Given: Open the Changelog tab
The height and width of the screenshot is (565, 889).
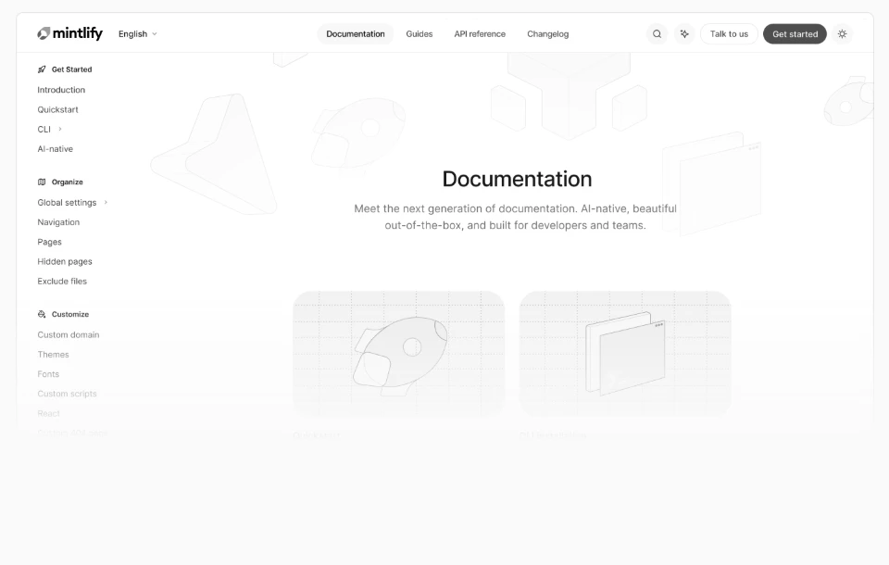Looking at the screenshot, I should point(547,34).
